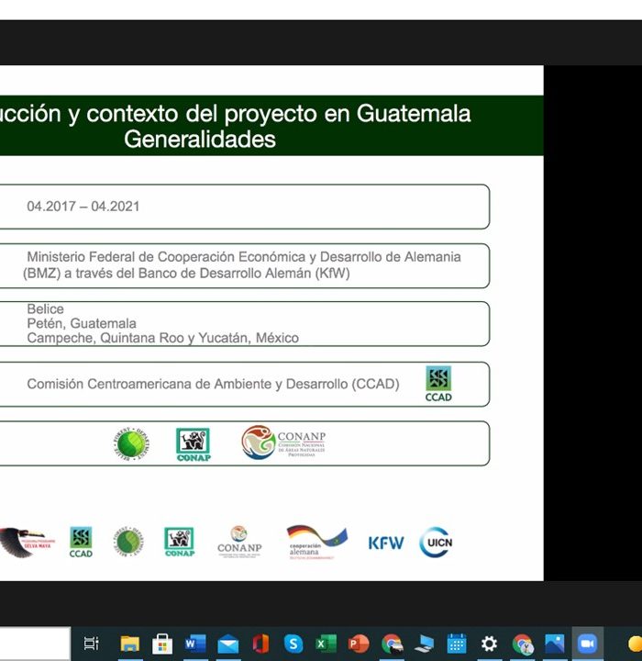Viewport: 642px width, 661px height.
Task: Click the line '(BMZ) a través del Banco de Desarrollo Alemán (KfW)'
Action: pyautogui.click(x=186, y=274)
